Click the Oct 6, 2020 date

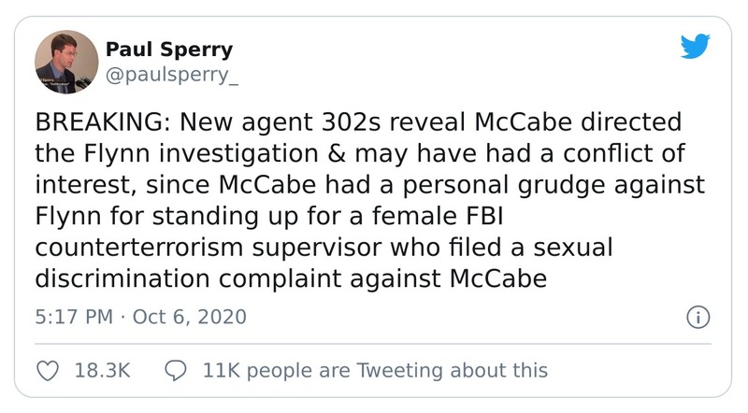190,317
